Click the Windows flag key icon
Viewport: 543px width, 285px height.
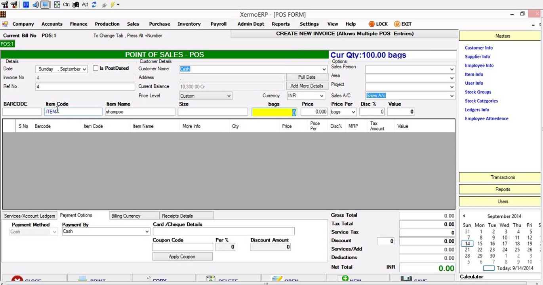(x=76, y=5)
